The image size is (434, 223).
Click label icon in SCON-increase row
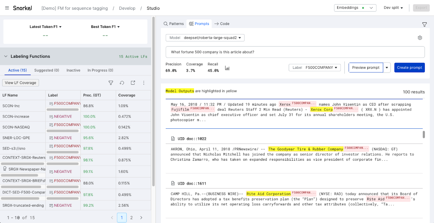click(51, 117)
